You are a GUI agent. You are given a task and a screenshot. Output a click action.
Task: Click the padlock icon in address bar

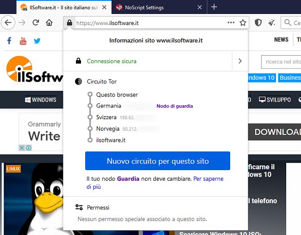coord(69,23)
